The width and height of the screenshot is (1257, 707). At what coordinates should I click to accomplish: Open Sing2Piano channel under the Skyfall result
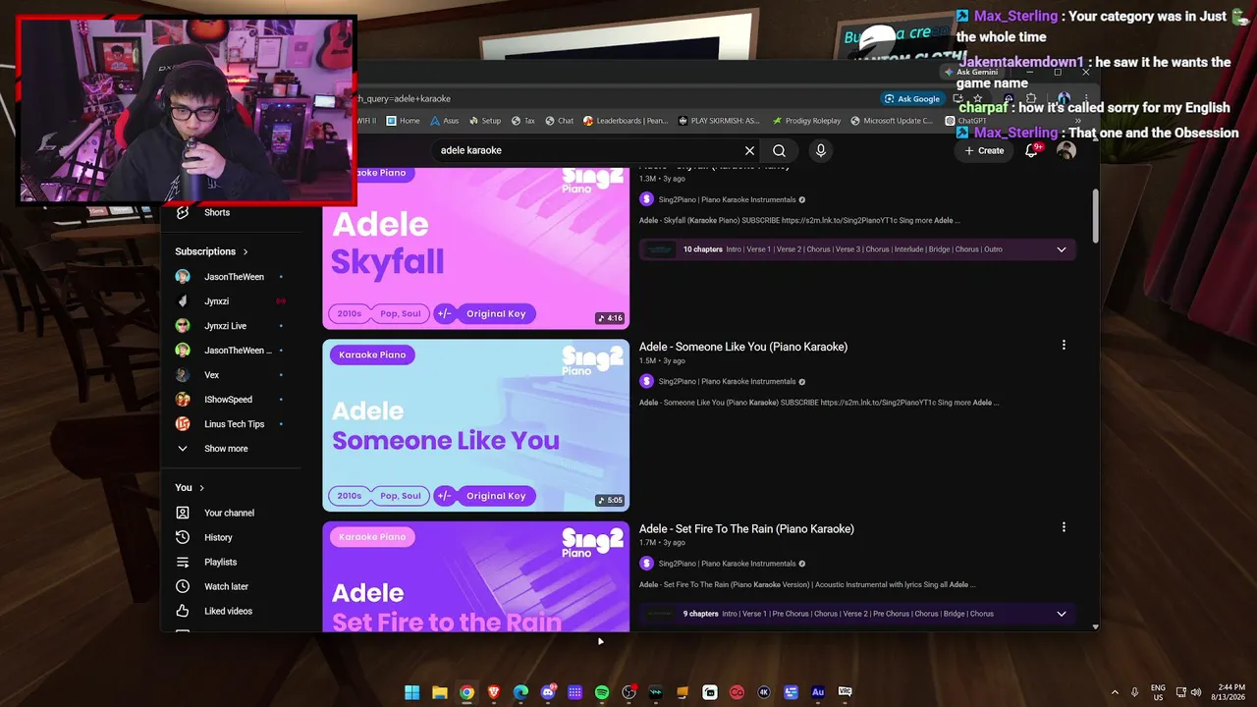coord(727,199)
